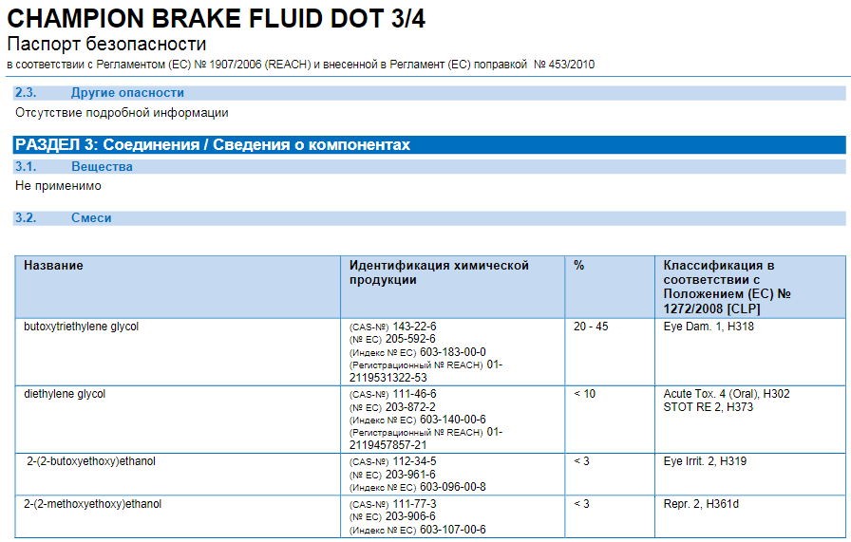Image resolution: width=851 pixels, height=542 pixels.
Task: Click the EC number 203-906-6
Action: click(410, 516)
